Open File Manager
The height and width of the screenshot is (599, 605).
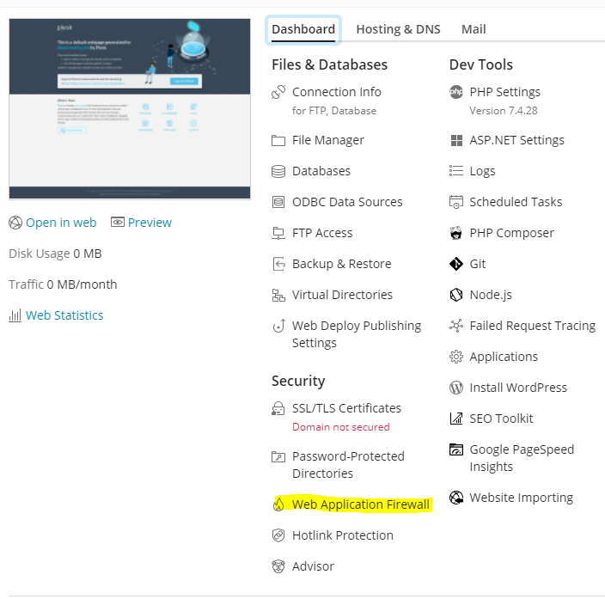click(327, 140)
